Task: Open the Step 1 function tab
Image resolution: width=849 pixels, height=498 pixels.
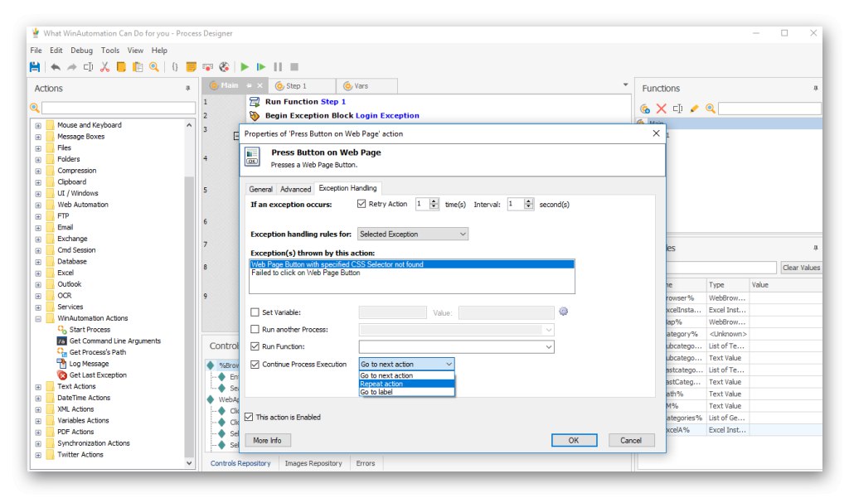Action: [x=302, y=86]
